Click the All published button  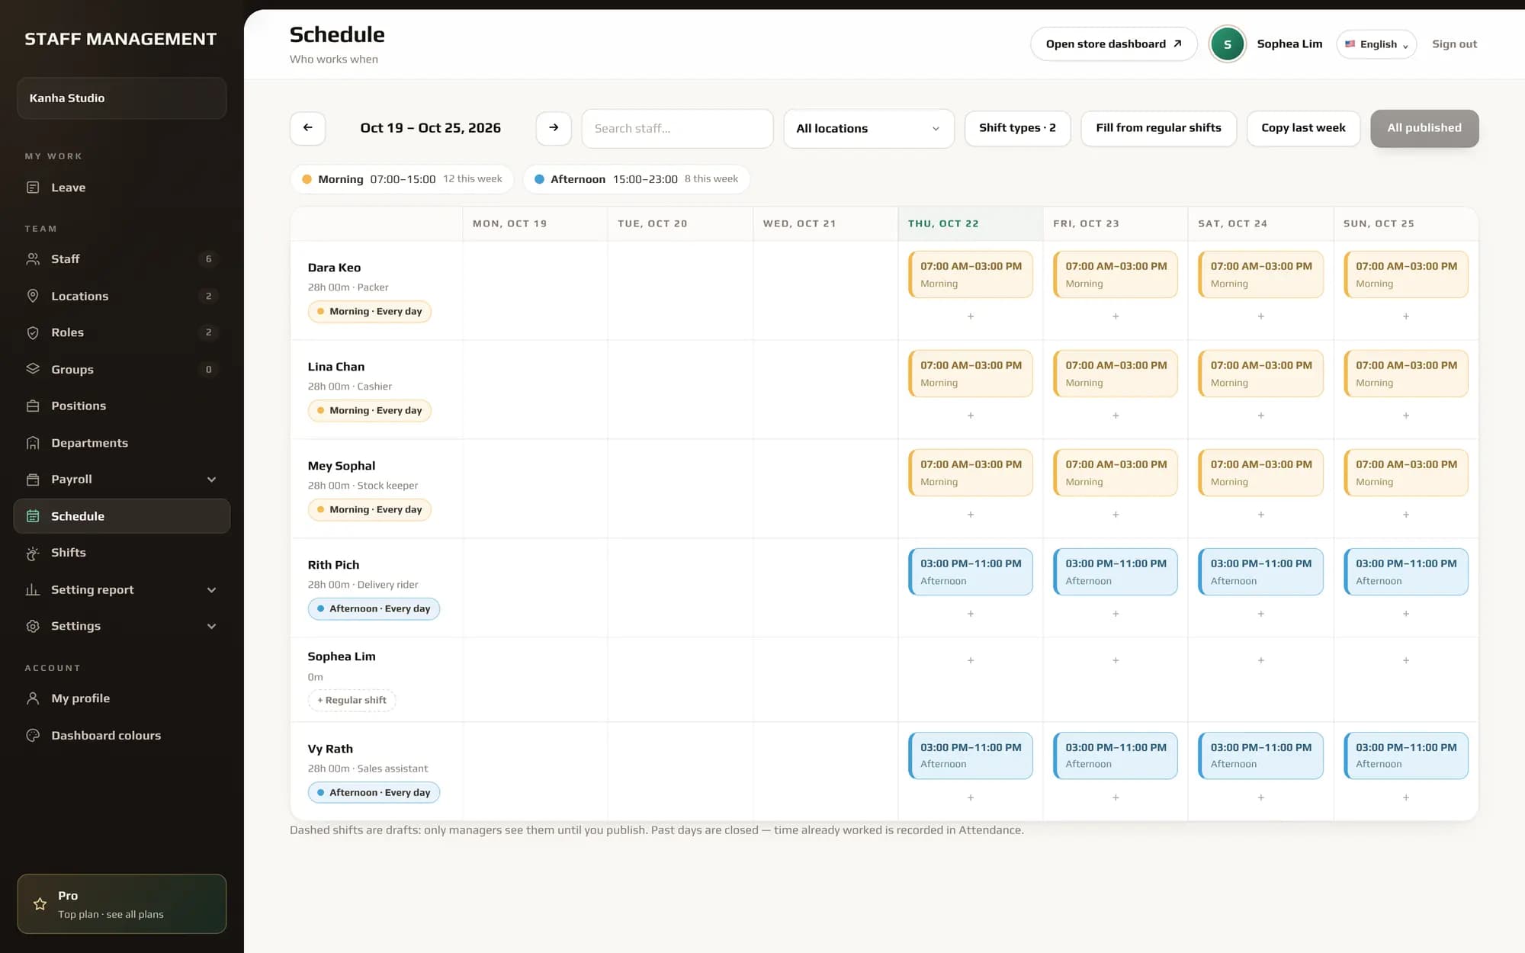1424,128
